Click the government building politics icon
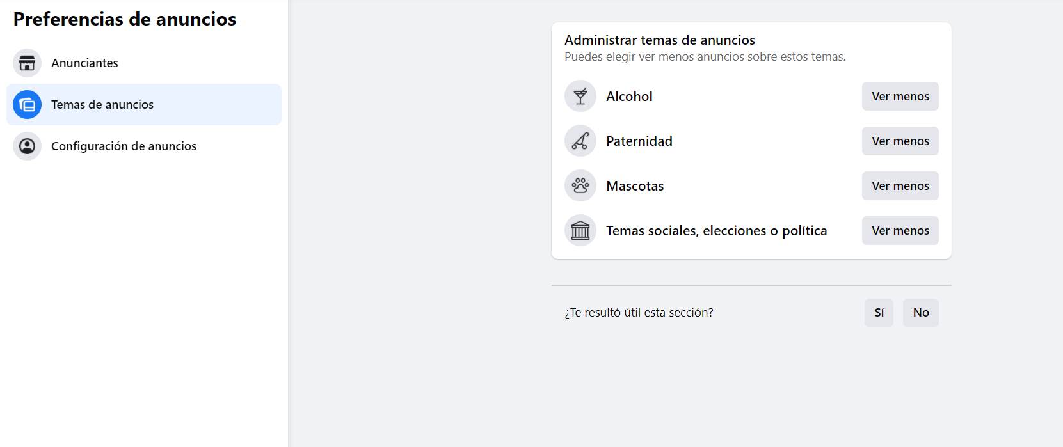Screen dimensions: 1063x447 click(x=580, y=231)
